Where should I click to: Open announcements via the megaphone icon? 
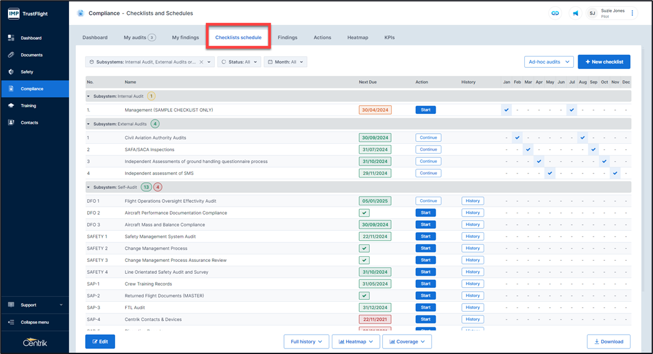[575, 13]
